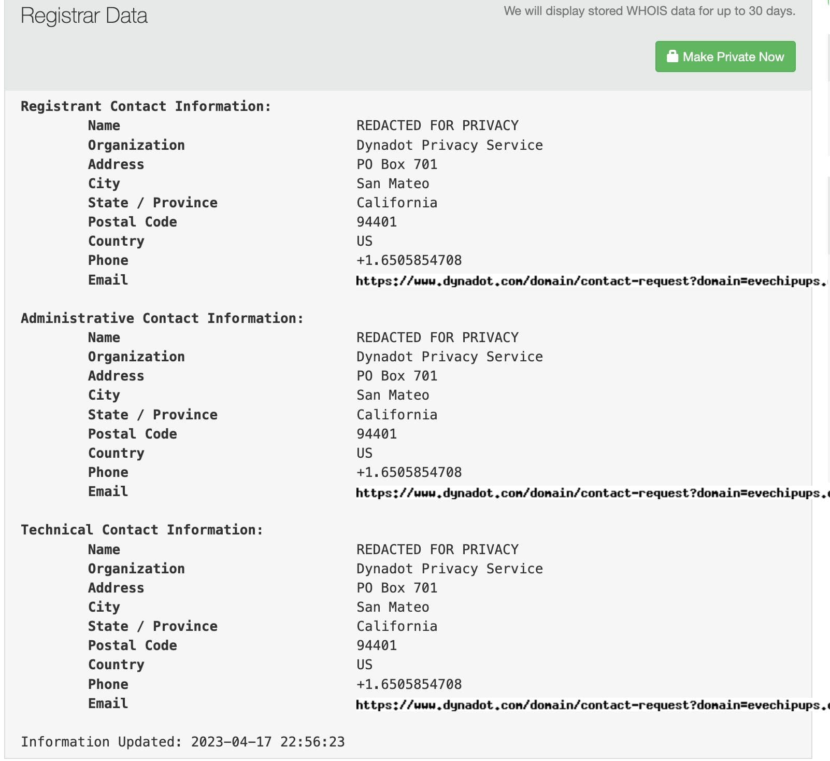Open the Administrative contact-request email link
The image size is (830, 761).
(x=591, y=493)
